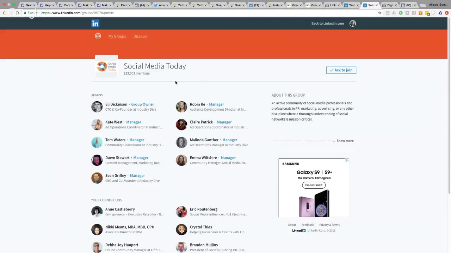Click Emma Wiltshire's profile photo
The height and width of the screenshot is (253, 451).
[181, 160]
